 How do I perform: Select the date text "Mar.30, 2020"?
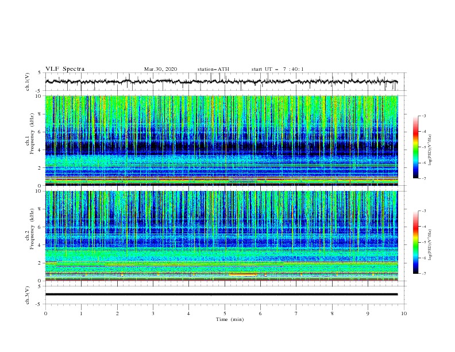160,69
